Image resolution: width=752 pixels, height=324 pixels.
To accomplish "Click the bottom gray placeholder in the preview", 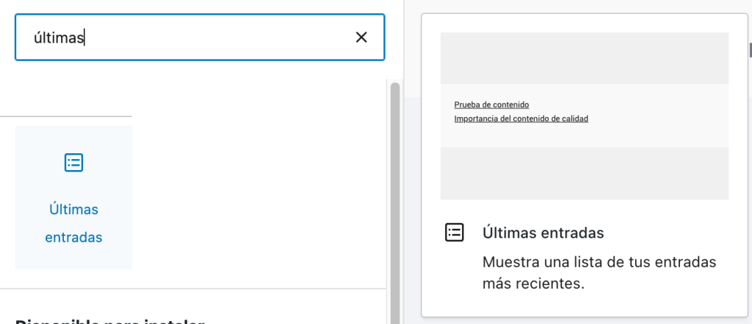I will point(584,173).
